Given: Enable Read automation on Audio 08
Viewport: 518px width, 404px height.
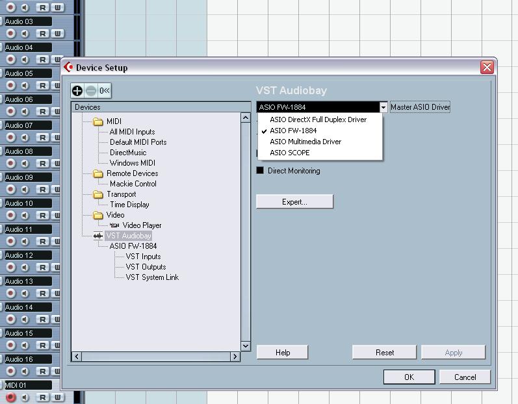Looking at the screenshot, I should (x=42, y=164).
